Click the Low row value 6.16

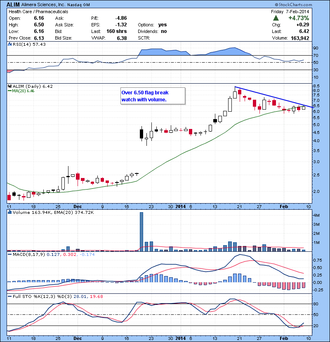point(39,31)
